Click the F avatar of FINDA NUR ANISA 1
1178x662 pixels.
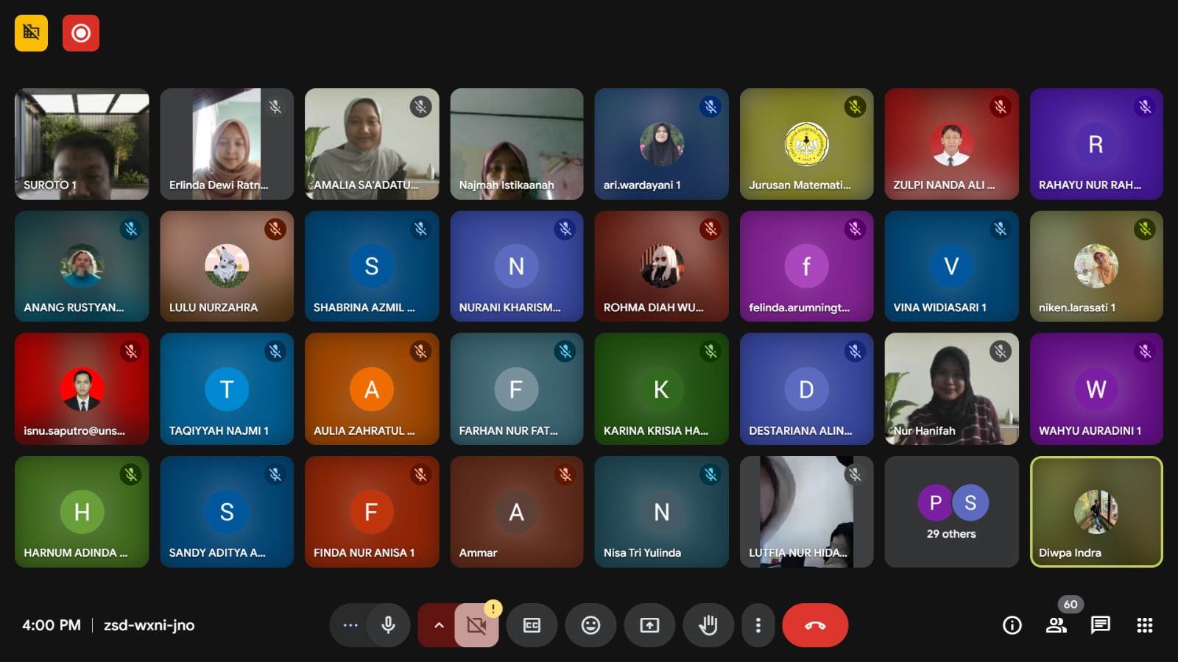coord(372,512)
